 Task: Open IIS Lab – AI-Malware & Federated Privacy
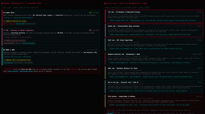click(124, 12)
